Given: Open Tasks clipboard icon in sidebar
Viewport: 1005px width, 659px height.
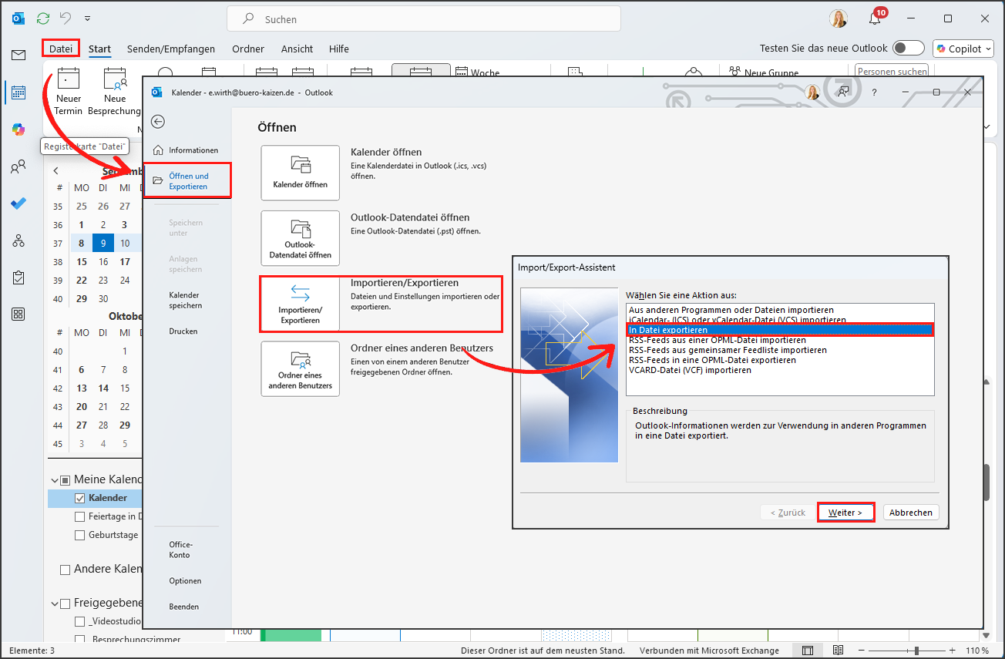Looking at the screenshot, I should tap(18, 277).
